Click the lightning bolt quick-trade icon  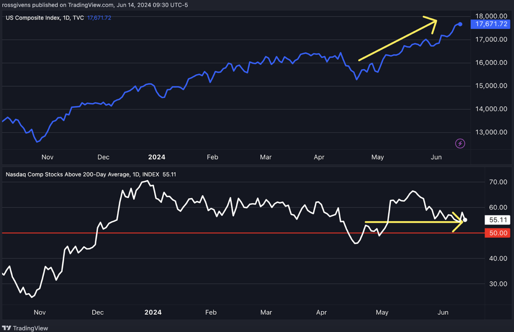[x=460, y=143]
